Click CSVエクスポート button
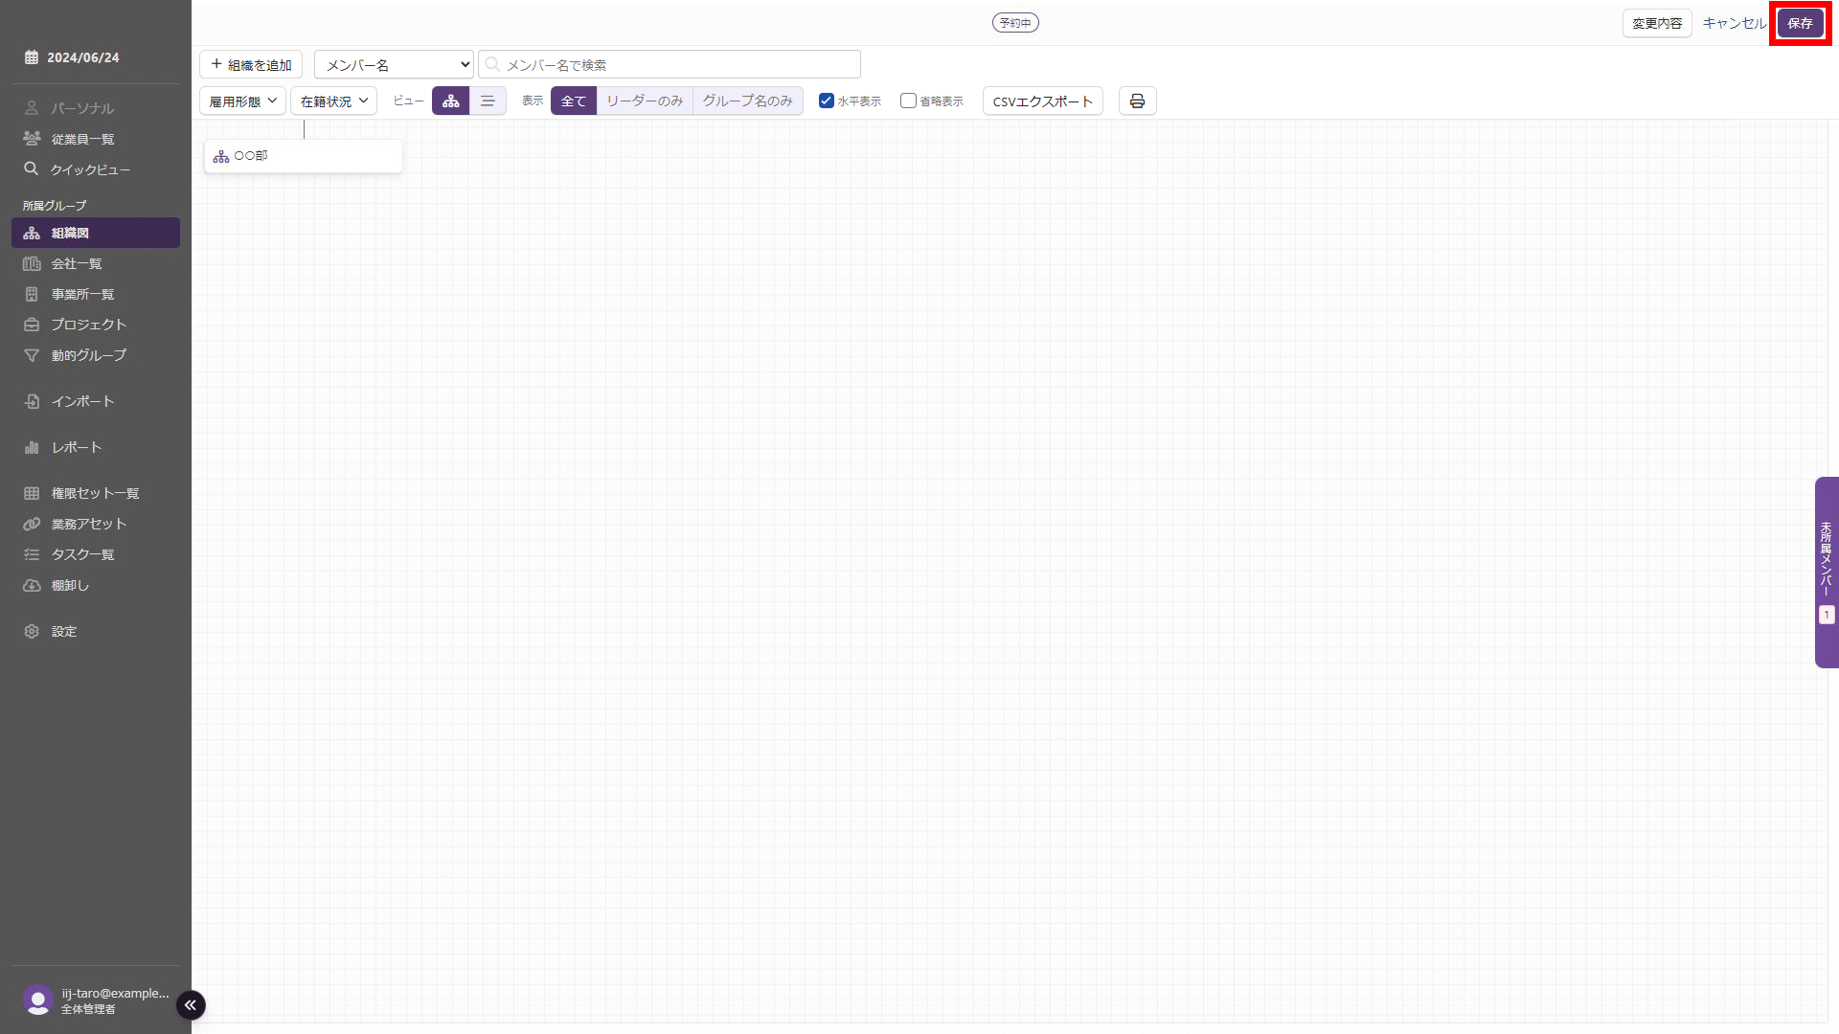The image size is (1839, 1034). tap(1042, 101)
